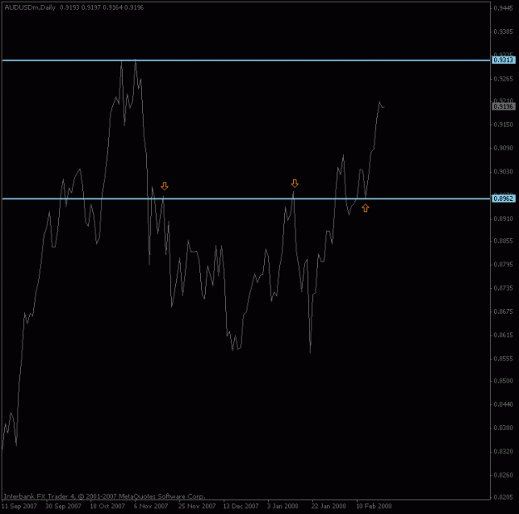Click the 0.8675 price axis label

coord(503,311)
